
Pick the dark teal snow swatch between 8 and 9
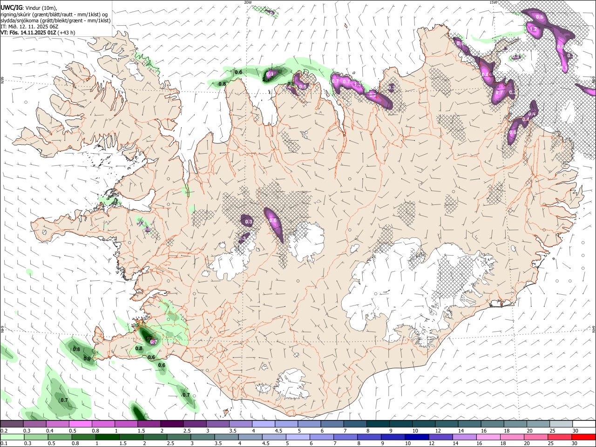378,424
